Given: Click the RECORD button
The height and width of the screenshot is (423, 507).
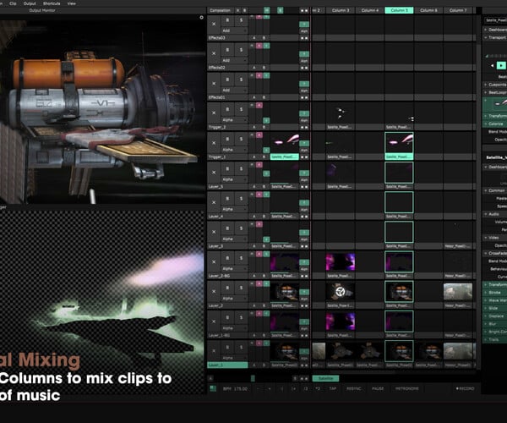Looking at the screenshot, I should [465, 388].
